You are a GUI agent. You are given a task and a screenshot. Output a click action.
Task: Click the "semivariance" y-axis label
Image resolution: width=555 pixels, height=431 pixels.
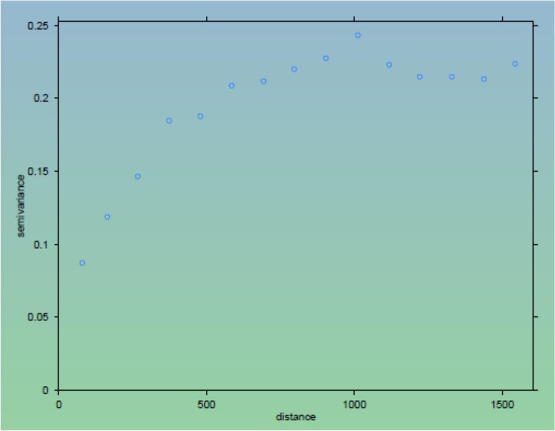coord(21,206)
